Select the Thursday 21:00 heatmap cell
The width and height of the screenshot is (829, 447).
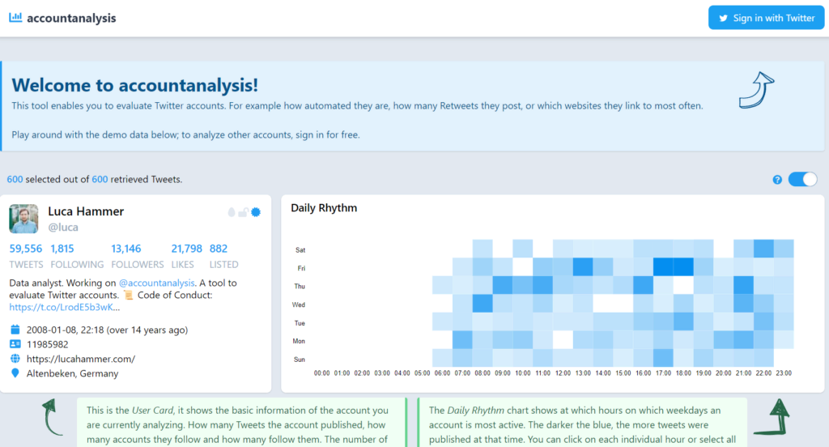click(x=743, y=285)
